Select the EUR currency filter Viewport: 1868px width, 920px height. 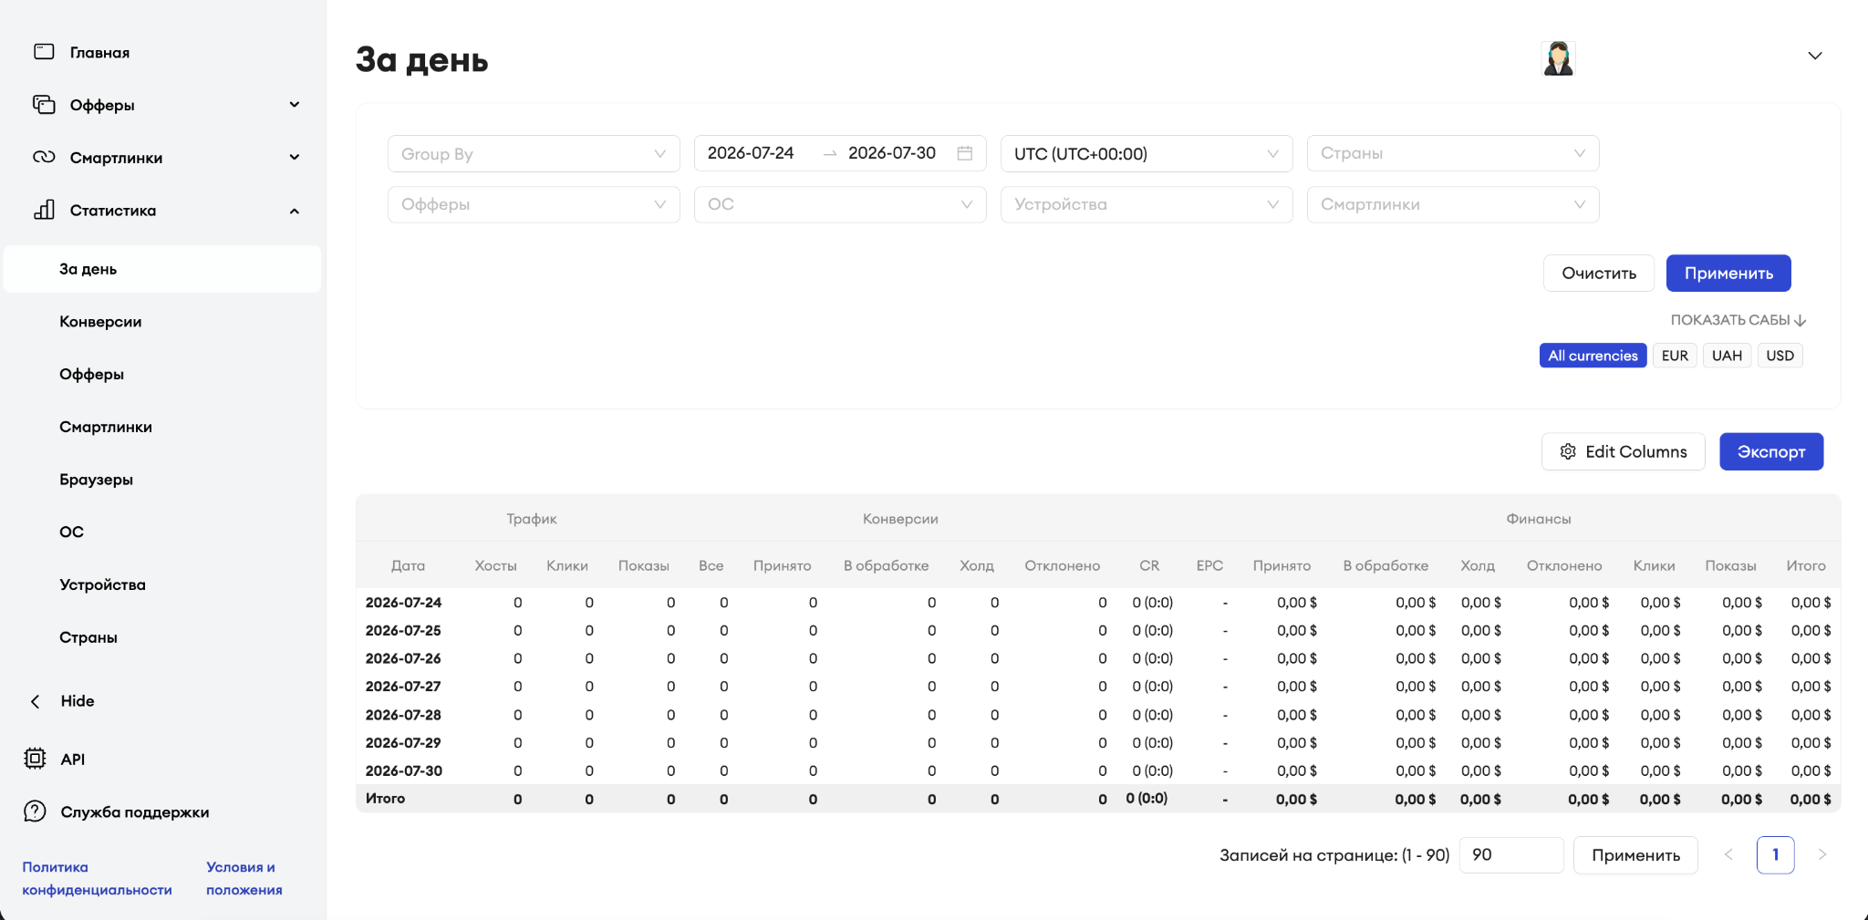[x=1675, y=356]
